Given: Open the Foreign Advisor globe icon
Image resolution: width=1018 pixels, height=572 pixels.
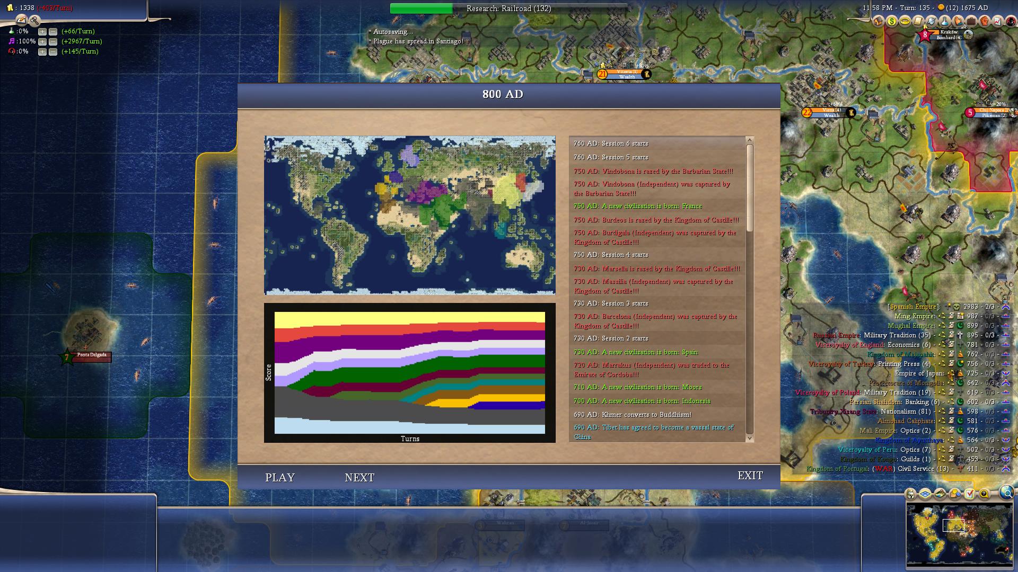Looking at the screenshot, I should click(x=932, y=21).
